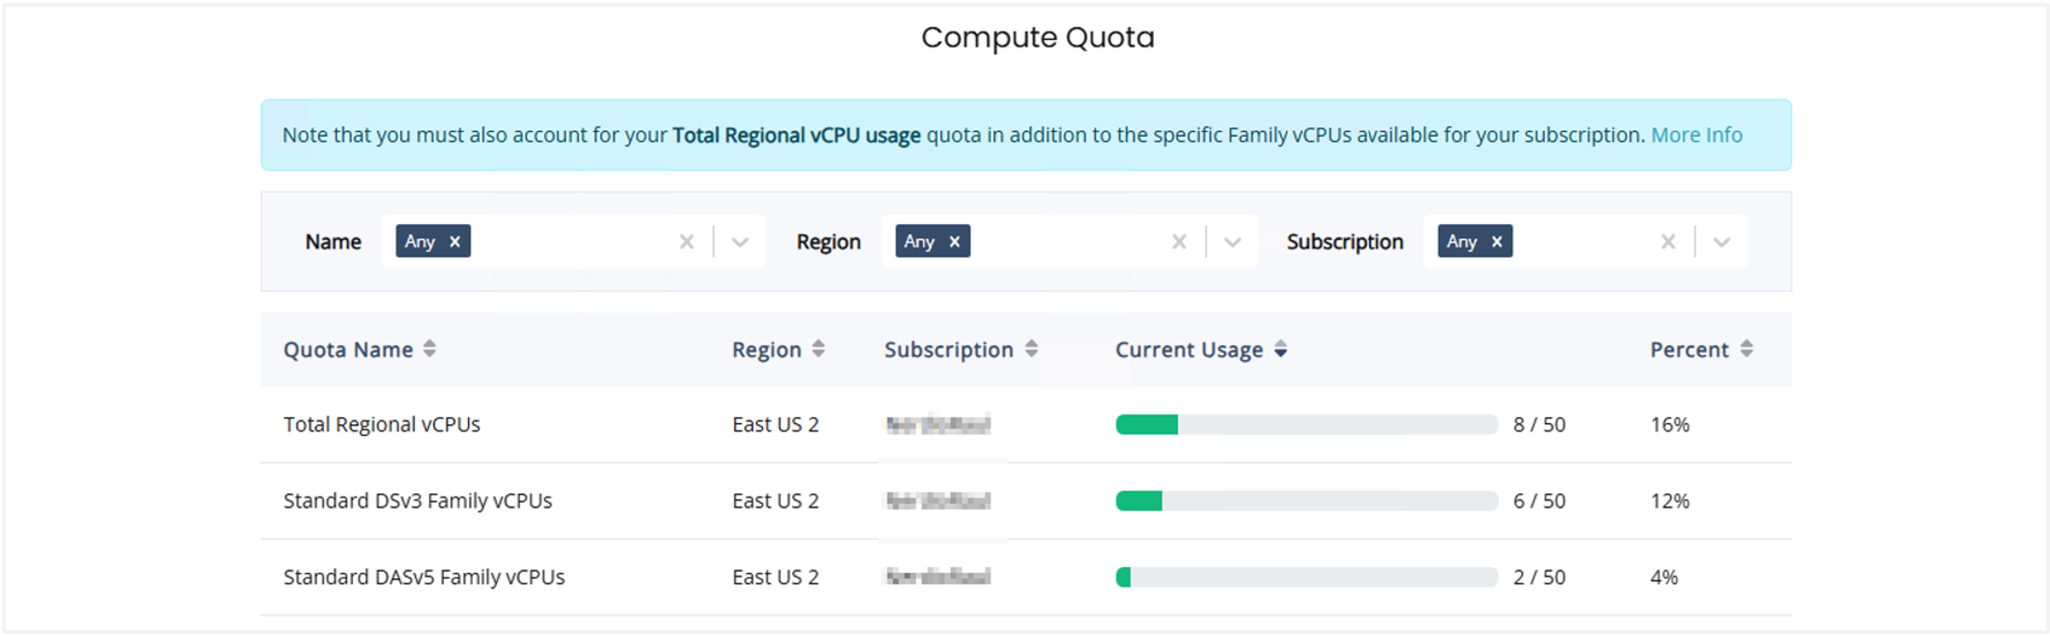Clear all values in the Subscription filter

[1668, 242]
